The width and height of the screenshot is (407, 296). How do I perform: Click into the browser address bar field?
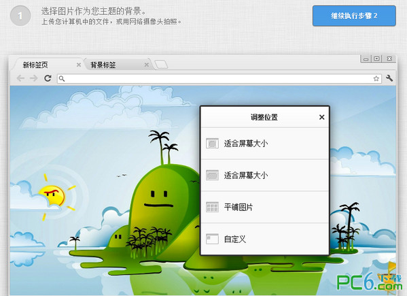[x=219, y=78]
